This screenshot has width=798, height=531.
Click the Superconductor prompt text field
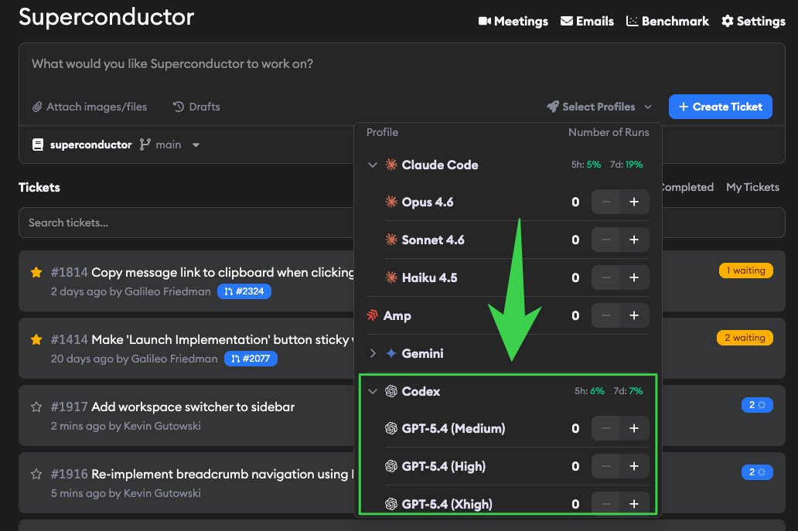click(x=402, y=64)
